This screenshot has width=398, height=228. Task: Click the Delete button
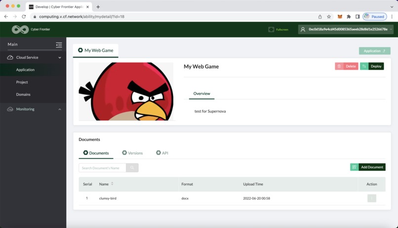click(x=347, y=66)
